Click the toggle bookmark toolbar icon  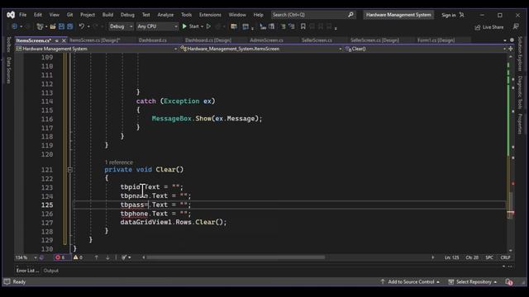coord(303,26)
